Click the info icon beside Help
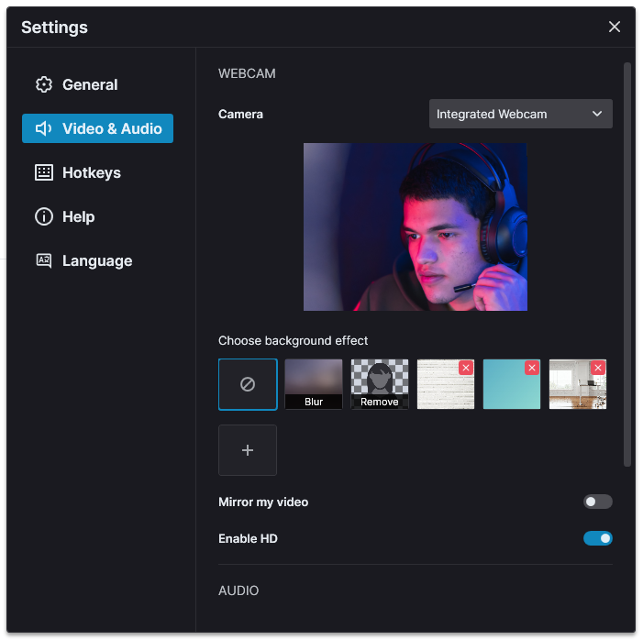The height and width of the screenshot is (640, 643). [43, 216]
